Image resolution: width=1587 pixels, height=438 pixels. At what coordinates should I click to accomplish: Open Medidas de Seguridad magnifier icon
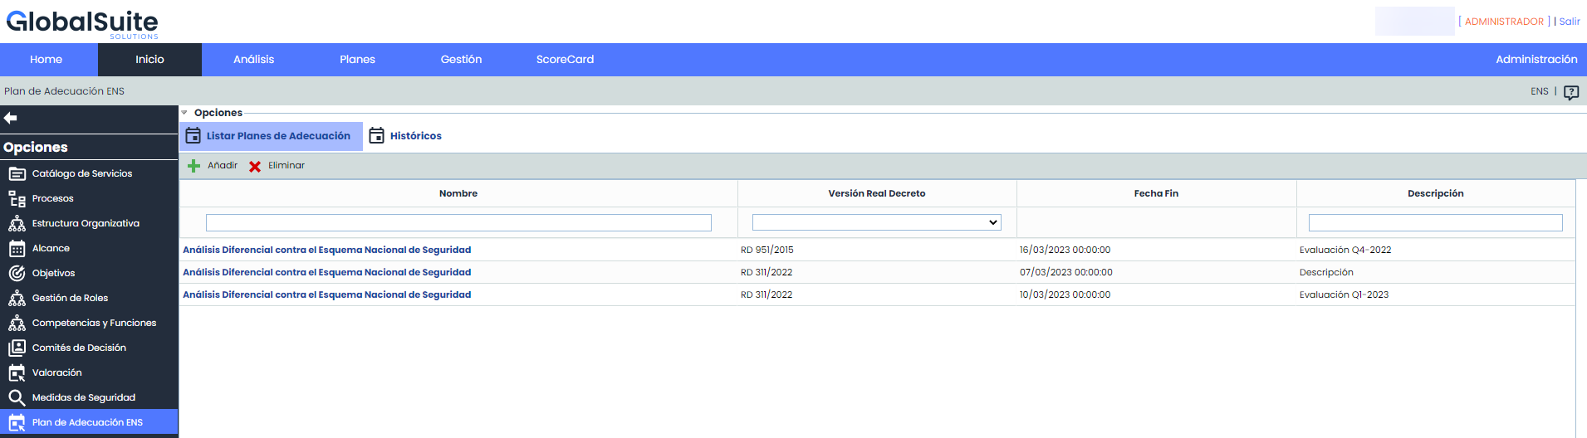[17, 398]
